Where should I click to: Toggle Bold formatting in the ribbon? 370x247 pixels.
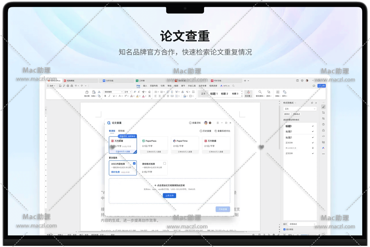pyautogui.click(x=105, y=96)
